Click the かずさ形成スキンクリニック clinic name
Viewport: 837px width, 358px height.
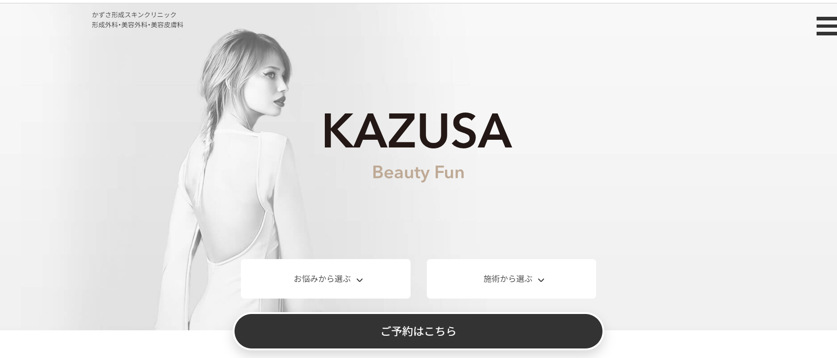click(x=134, y=15)
